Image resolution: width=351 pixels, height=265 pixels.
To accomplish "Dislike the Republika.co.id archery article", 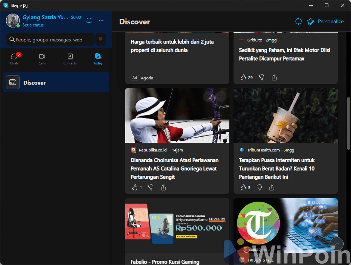I will 151,188.
